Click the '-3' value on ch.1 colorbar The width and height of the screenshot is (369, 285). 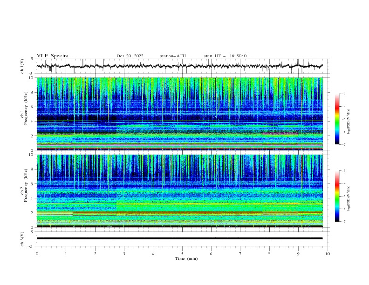tap(343, 94)
